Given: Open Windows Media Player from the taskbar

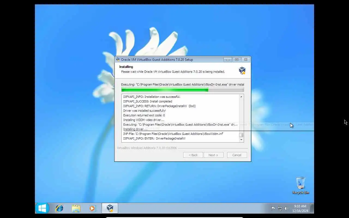Looking at the screenshot, I should [x=92, y=208].
